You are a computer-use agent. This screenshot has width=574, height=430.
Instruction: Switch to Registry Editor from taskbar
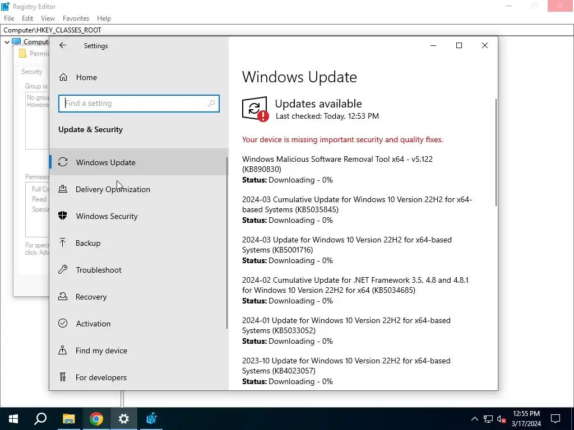[151, 419]
